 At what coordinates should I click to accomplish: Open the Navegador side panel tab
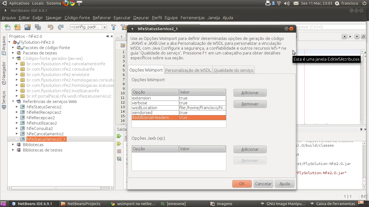[x=4, y=73]
